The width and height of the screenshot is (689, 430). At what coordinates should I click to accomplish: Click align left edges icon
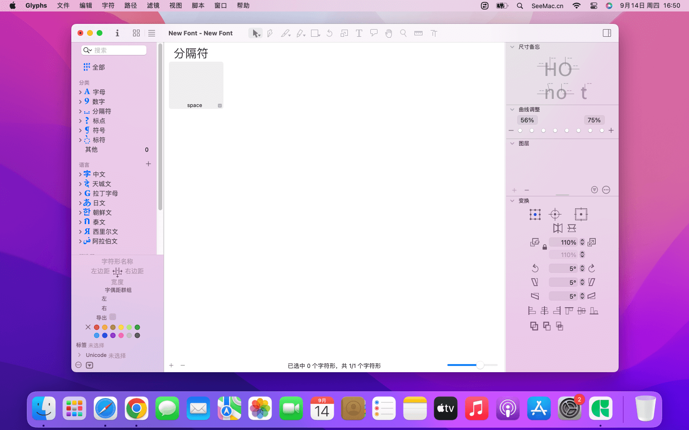(532, 311)
